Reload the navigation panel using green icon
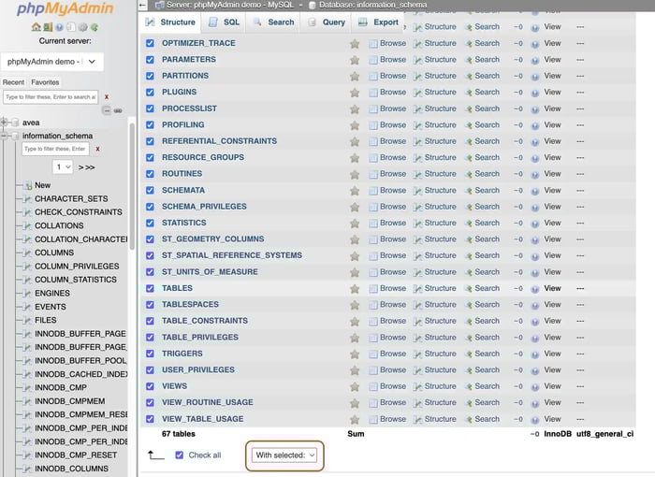 (x=95, y=27)
